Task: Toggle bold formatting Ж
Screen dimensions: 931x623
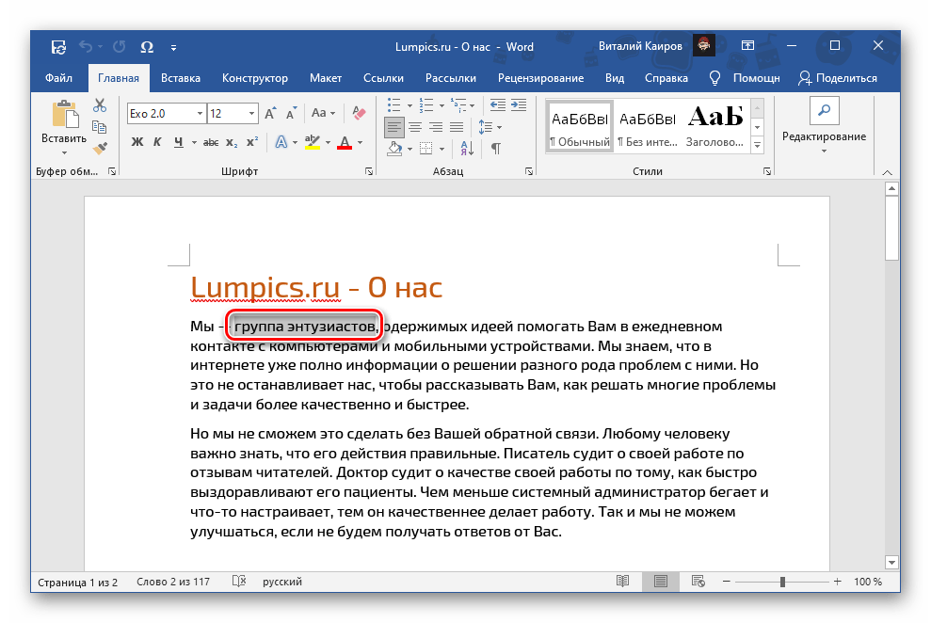Action: click(x=136, y=142)
